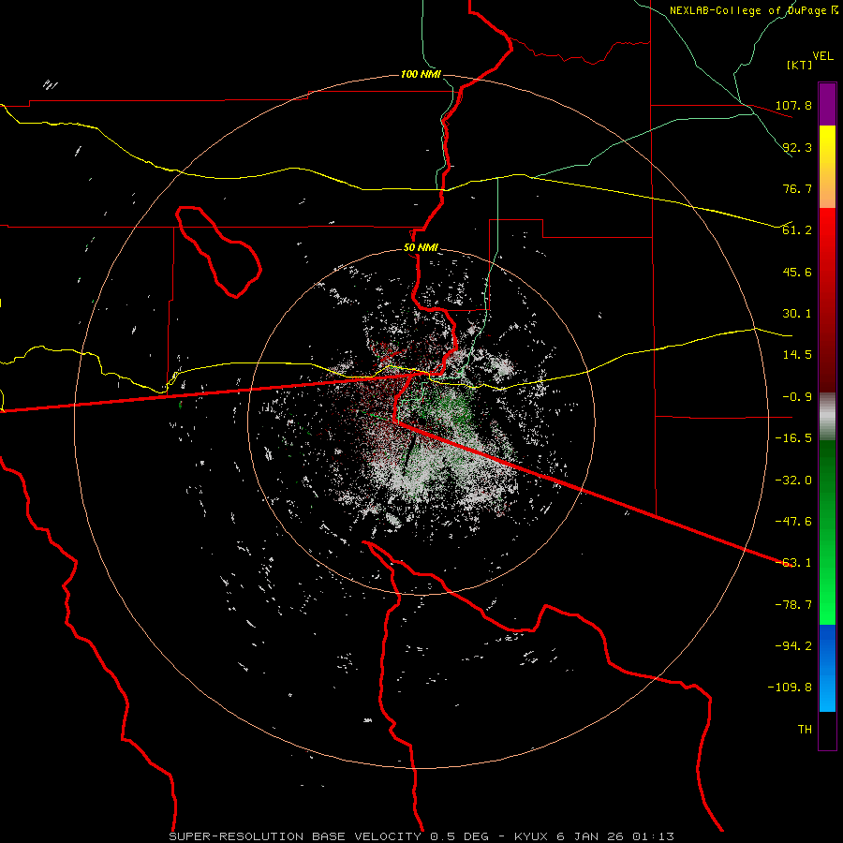Click the -0.9 velocity scale value

pos(797,397)
